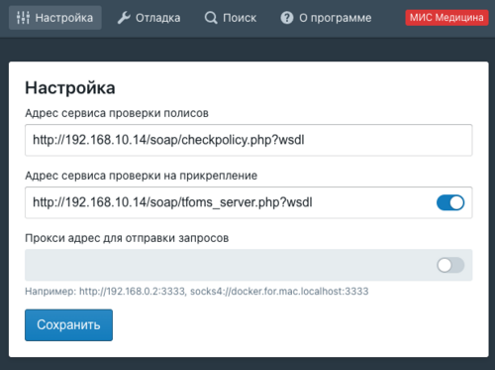Click label 'Адрес сервиса проверки полисов'
The width and height of the screenshot is (495, 370).
click(x=117, y=113)
